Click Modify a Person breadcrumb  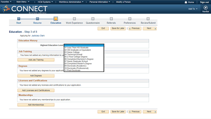pyautogui.click(x=123, y=2)
